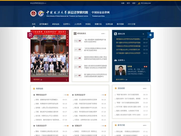Click the globe ribbon icon on notice panel

151,35
